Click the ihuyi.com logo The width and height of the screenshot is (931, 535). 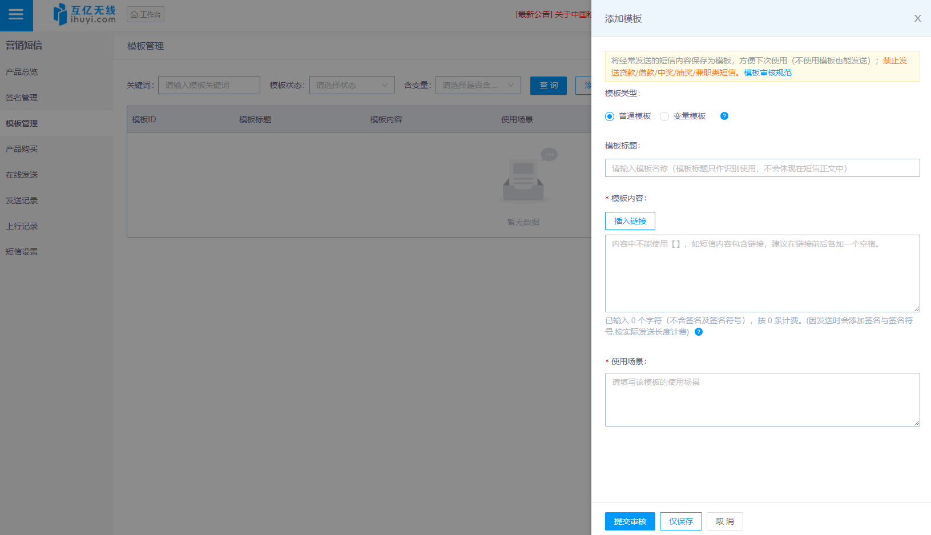point(84,14)
